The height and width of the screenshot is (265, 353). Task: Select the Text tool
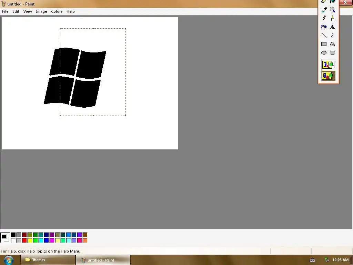(x=333, y=27)
